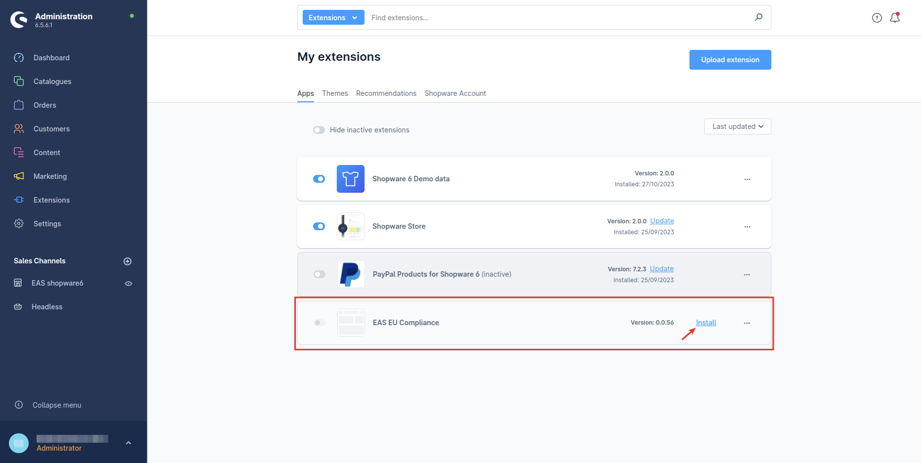Open Dashboard from the sidebar
The image size is (921, 463).
(51, 58)
